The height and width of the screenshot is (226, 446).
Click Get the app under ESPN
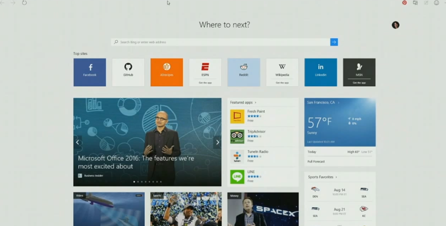pyautogui.click(x=205, y=83)
